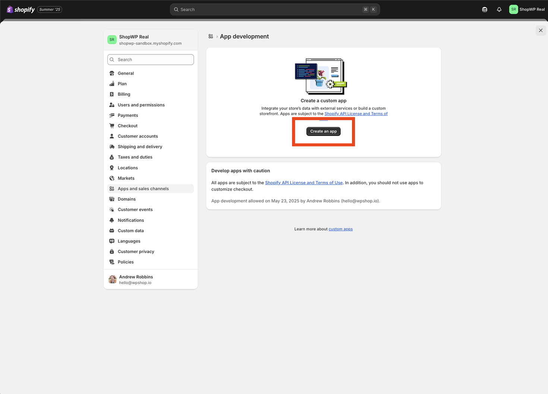Screen dimensions: 548x394
Task: Navigate to Checkout settings
Action: point(151,126)
